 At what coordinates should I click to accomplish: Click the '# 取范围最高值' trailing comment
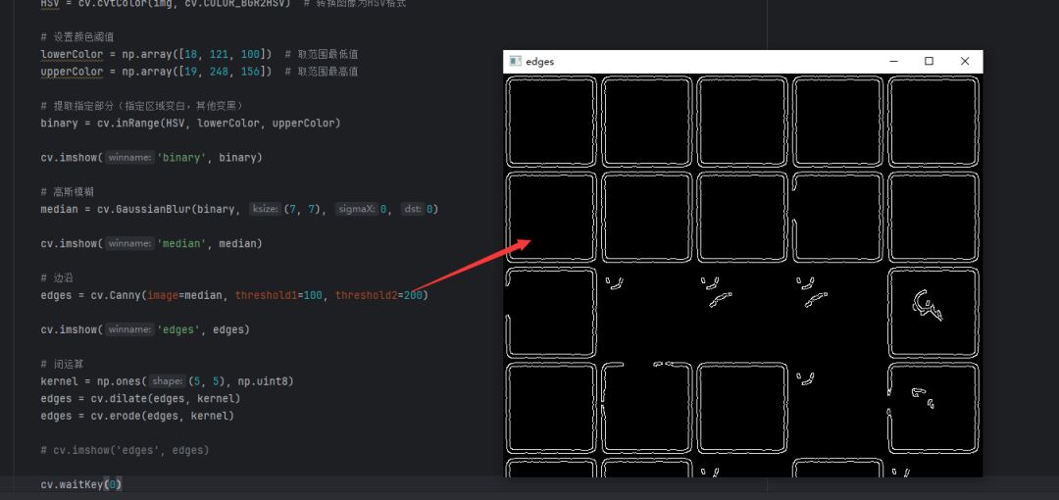coord(322,72)
